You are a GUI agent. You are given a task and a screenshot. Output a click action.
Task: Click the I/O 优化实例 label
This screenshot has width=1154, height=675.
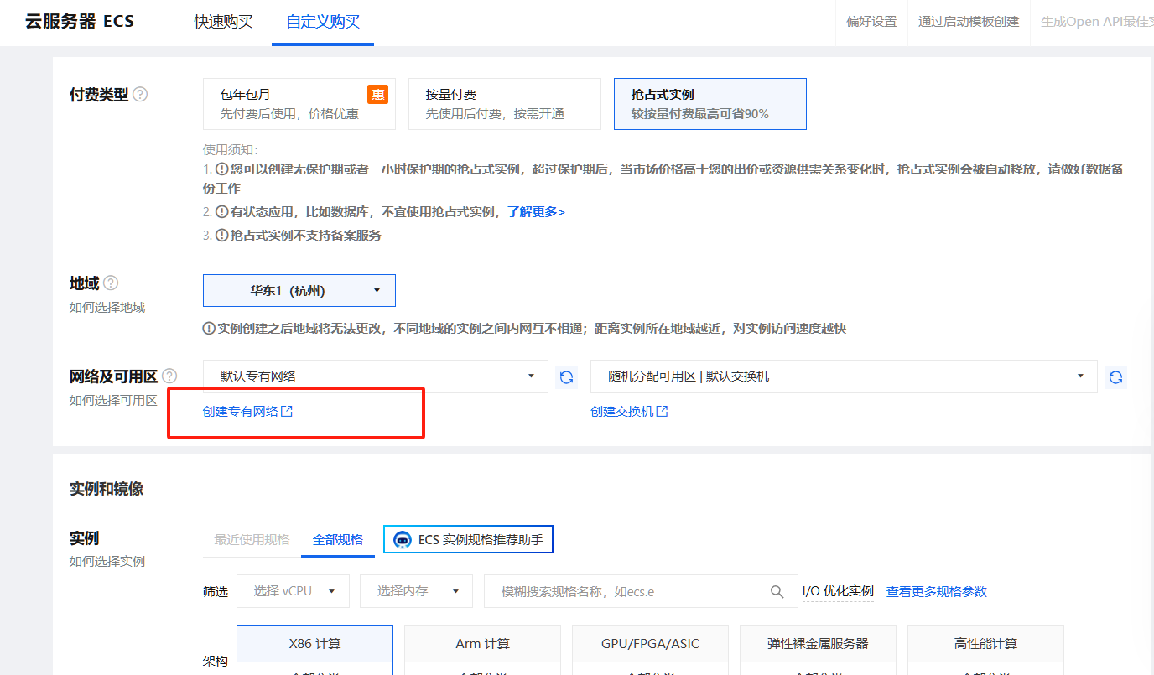point(838,591)
